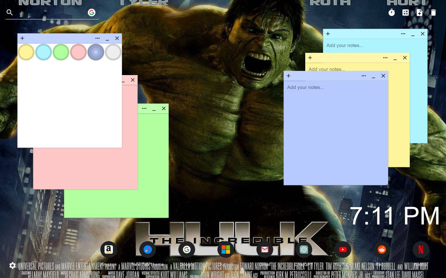Add a note from the yellow note's plus
The height and width of the screenshot is (278, 446).
click(x=310, y=58)
